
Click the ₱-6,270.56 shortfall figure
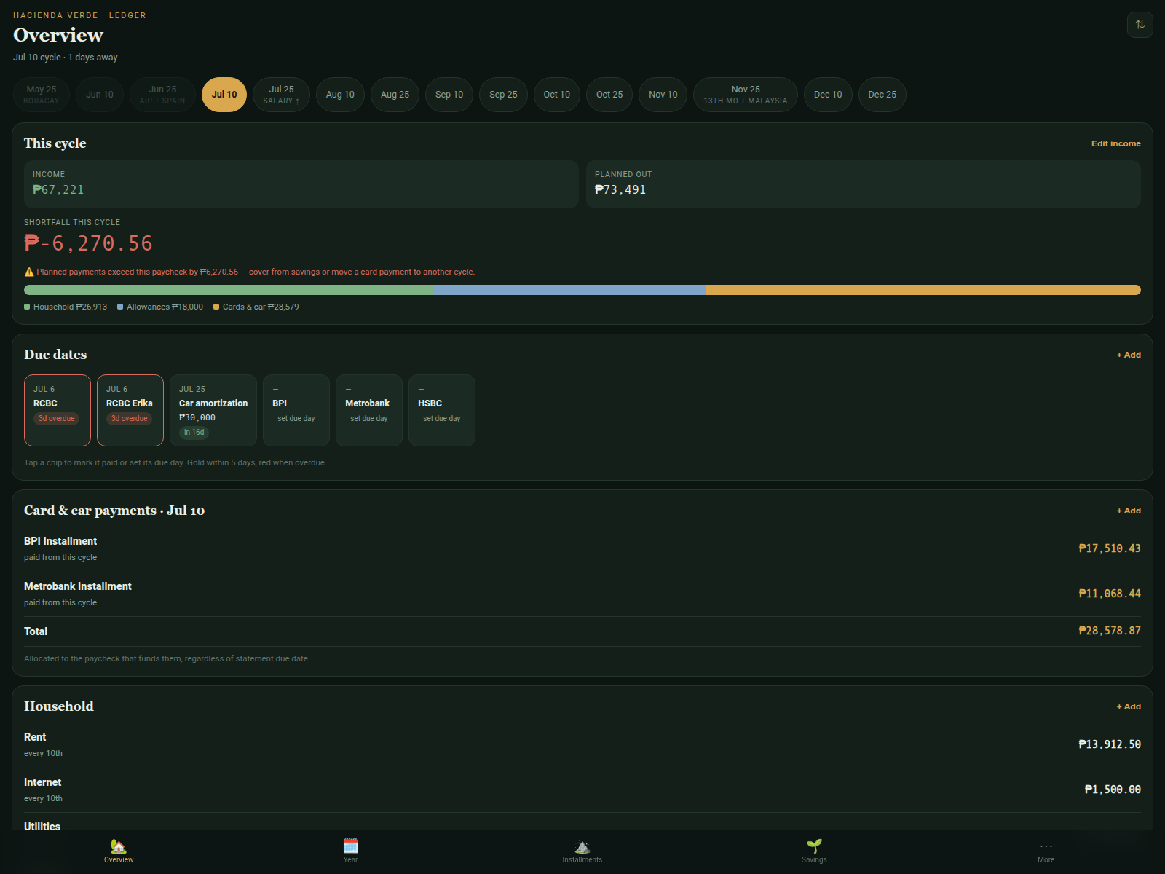coord(88,243)
